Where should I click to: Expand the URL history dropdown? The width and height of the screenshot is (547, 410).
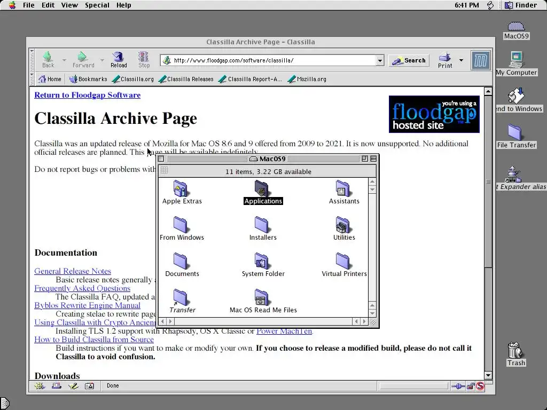[380, 60]
